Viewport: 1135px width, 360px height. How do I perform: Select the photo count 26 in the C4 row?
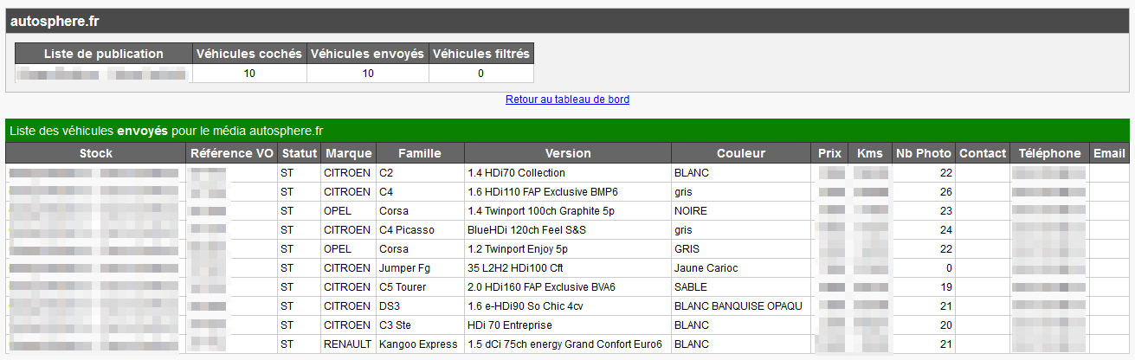(945, 192)
